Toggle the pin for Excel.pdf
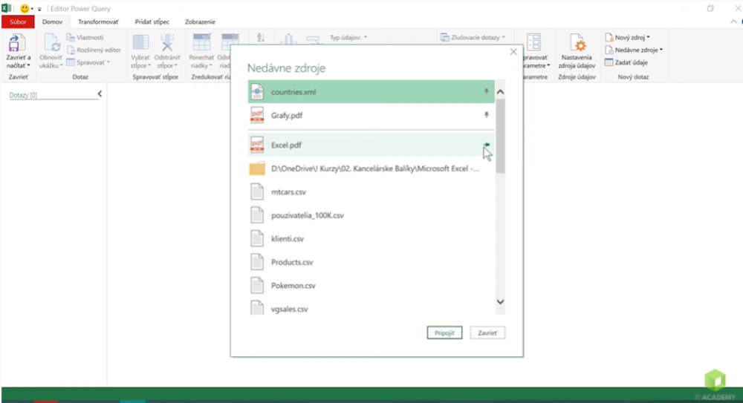 click(487, 145)
